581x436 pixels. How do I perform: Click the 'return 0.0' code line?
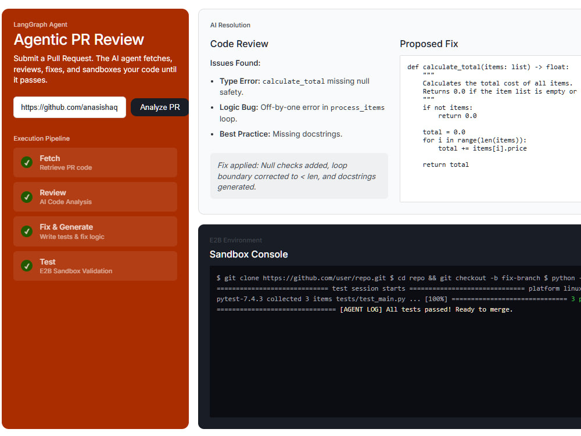point(457,116)
